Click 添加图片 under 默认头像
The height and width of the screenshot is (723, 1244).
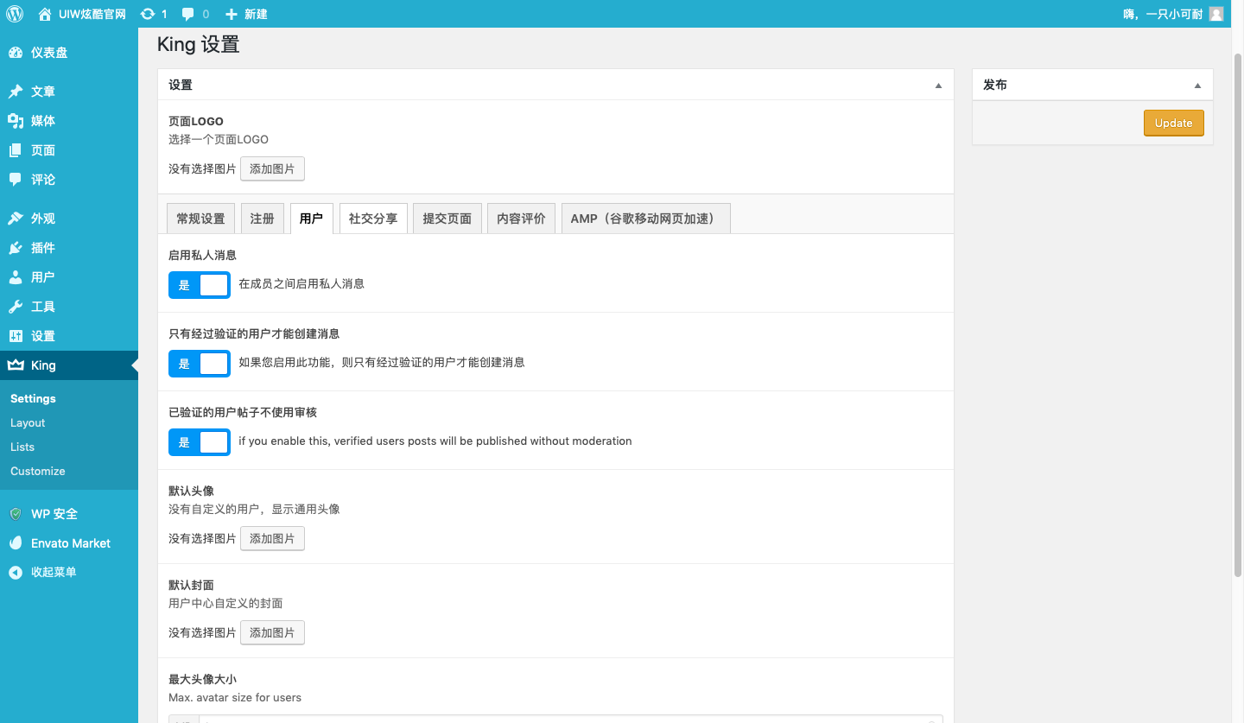pyautogui.click(x=272, y=539)
